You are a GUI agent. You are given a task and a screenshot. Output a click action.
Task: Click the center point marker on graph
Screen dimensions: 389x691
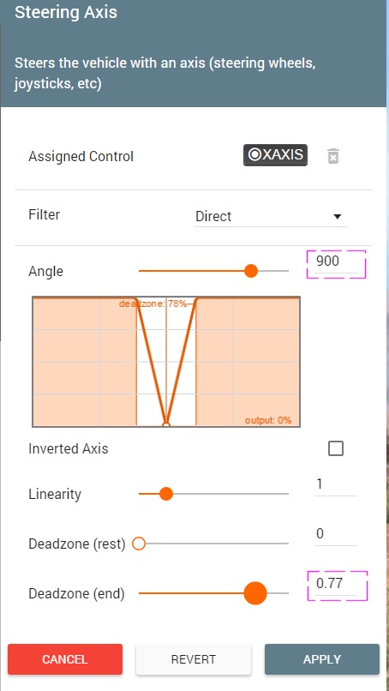coord(166,425)
